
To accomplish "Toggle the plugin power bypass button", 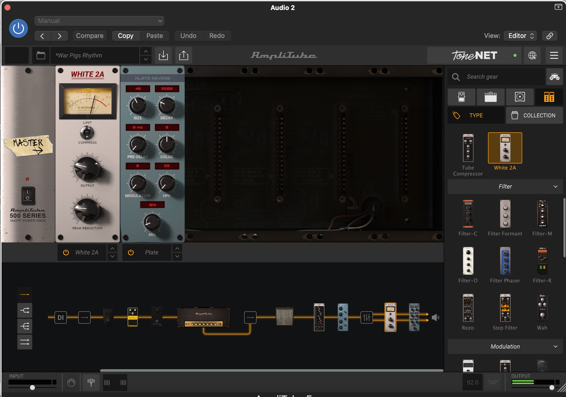I will (18, 28).
